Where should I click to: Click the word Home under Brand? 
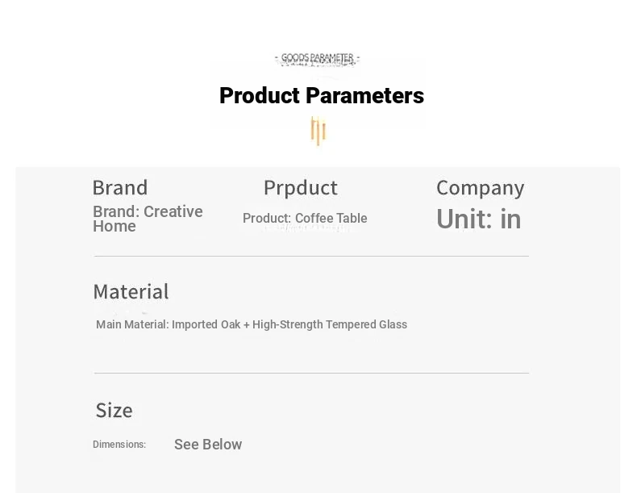[114, 227]
